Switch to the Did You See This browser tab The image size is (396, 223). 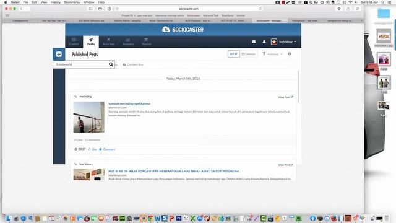point(55,20)
